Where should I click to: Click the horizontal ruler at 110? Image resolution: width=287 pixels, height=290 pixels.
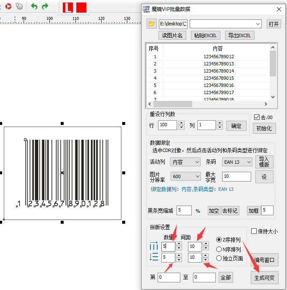(75, 19)
